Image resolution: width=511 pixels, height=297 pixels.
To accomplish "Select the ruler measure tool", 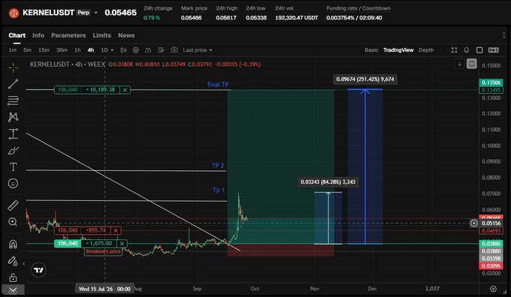I will pos(13,205).
